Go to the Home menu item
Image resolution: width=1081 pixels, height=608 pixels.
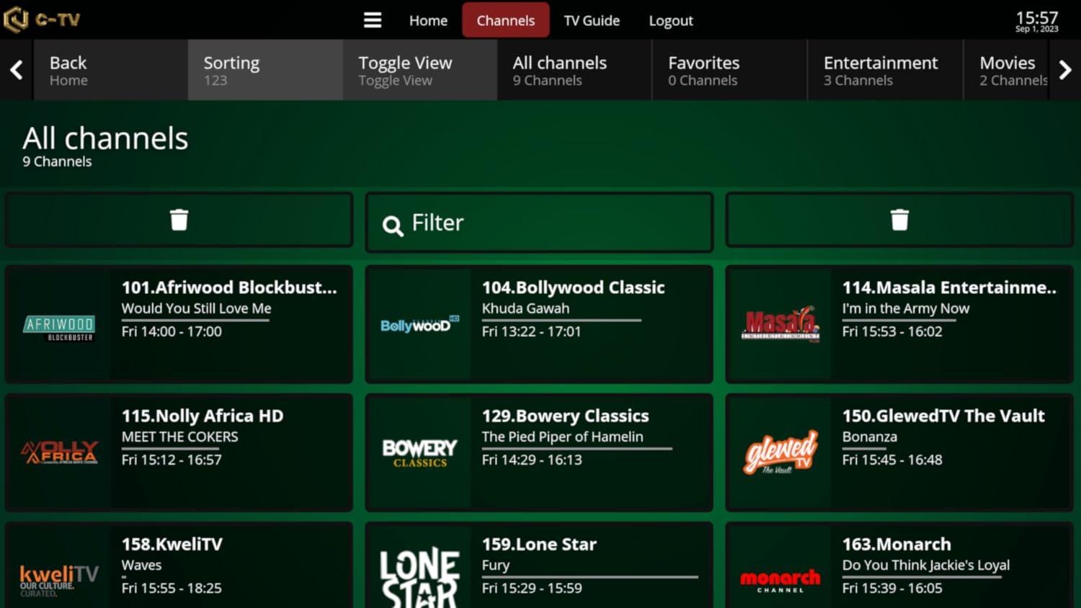tap(428, 20)
